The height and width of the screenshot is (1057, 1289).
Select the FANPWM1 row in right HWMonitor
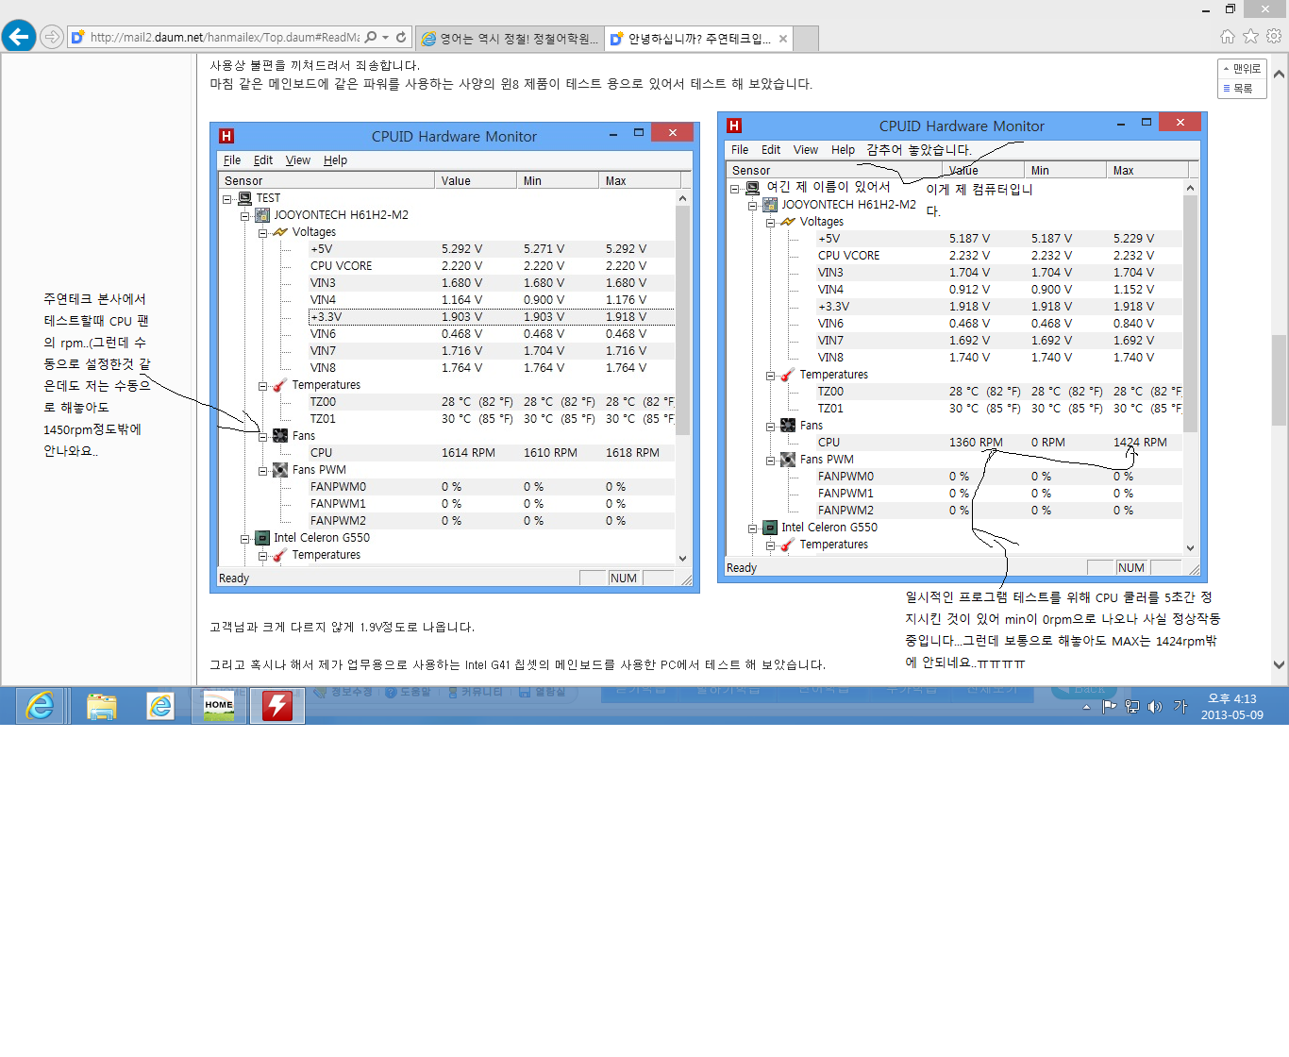pos(998,494)
